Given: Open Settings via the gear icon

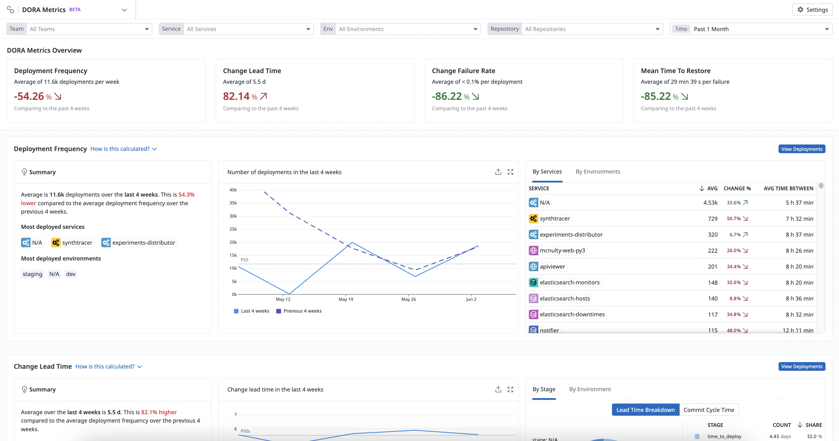Looking at the screenshot, I should tap(812, 9).
